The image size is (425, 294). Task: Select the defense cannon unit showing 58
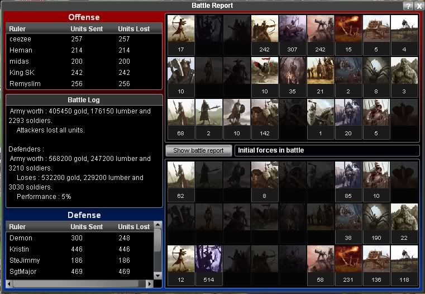[321, 266]
